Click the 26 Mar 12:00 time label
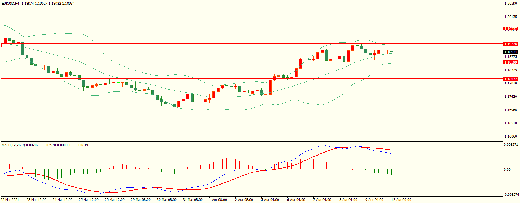 [x=115, y=200]
